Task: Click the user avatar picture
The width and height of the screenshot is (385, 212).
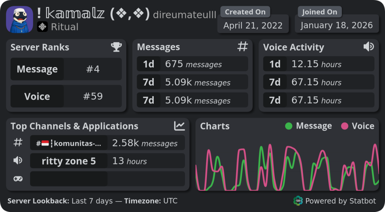Action: click(x=20, y=19)
